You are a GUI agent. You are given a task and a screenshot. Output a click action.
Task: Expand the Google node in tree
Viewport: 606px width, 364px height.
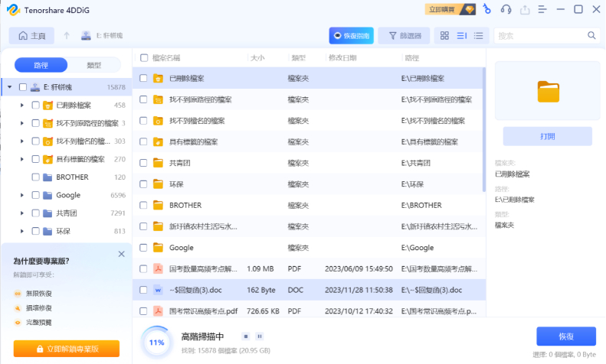(x=22, y=195)
